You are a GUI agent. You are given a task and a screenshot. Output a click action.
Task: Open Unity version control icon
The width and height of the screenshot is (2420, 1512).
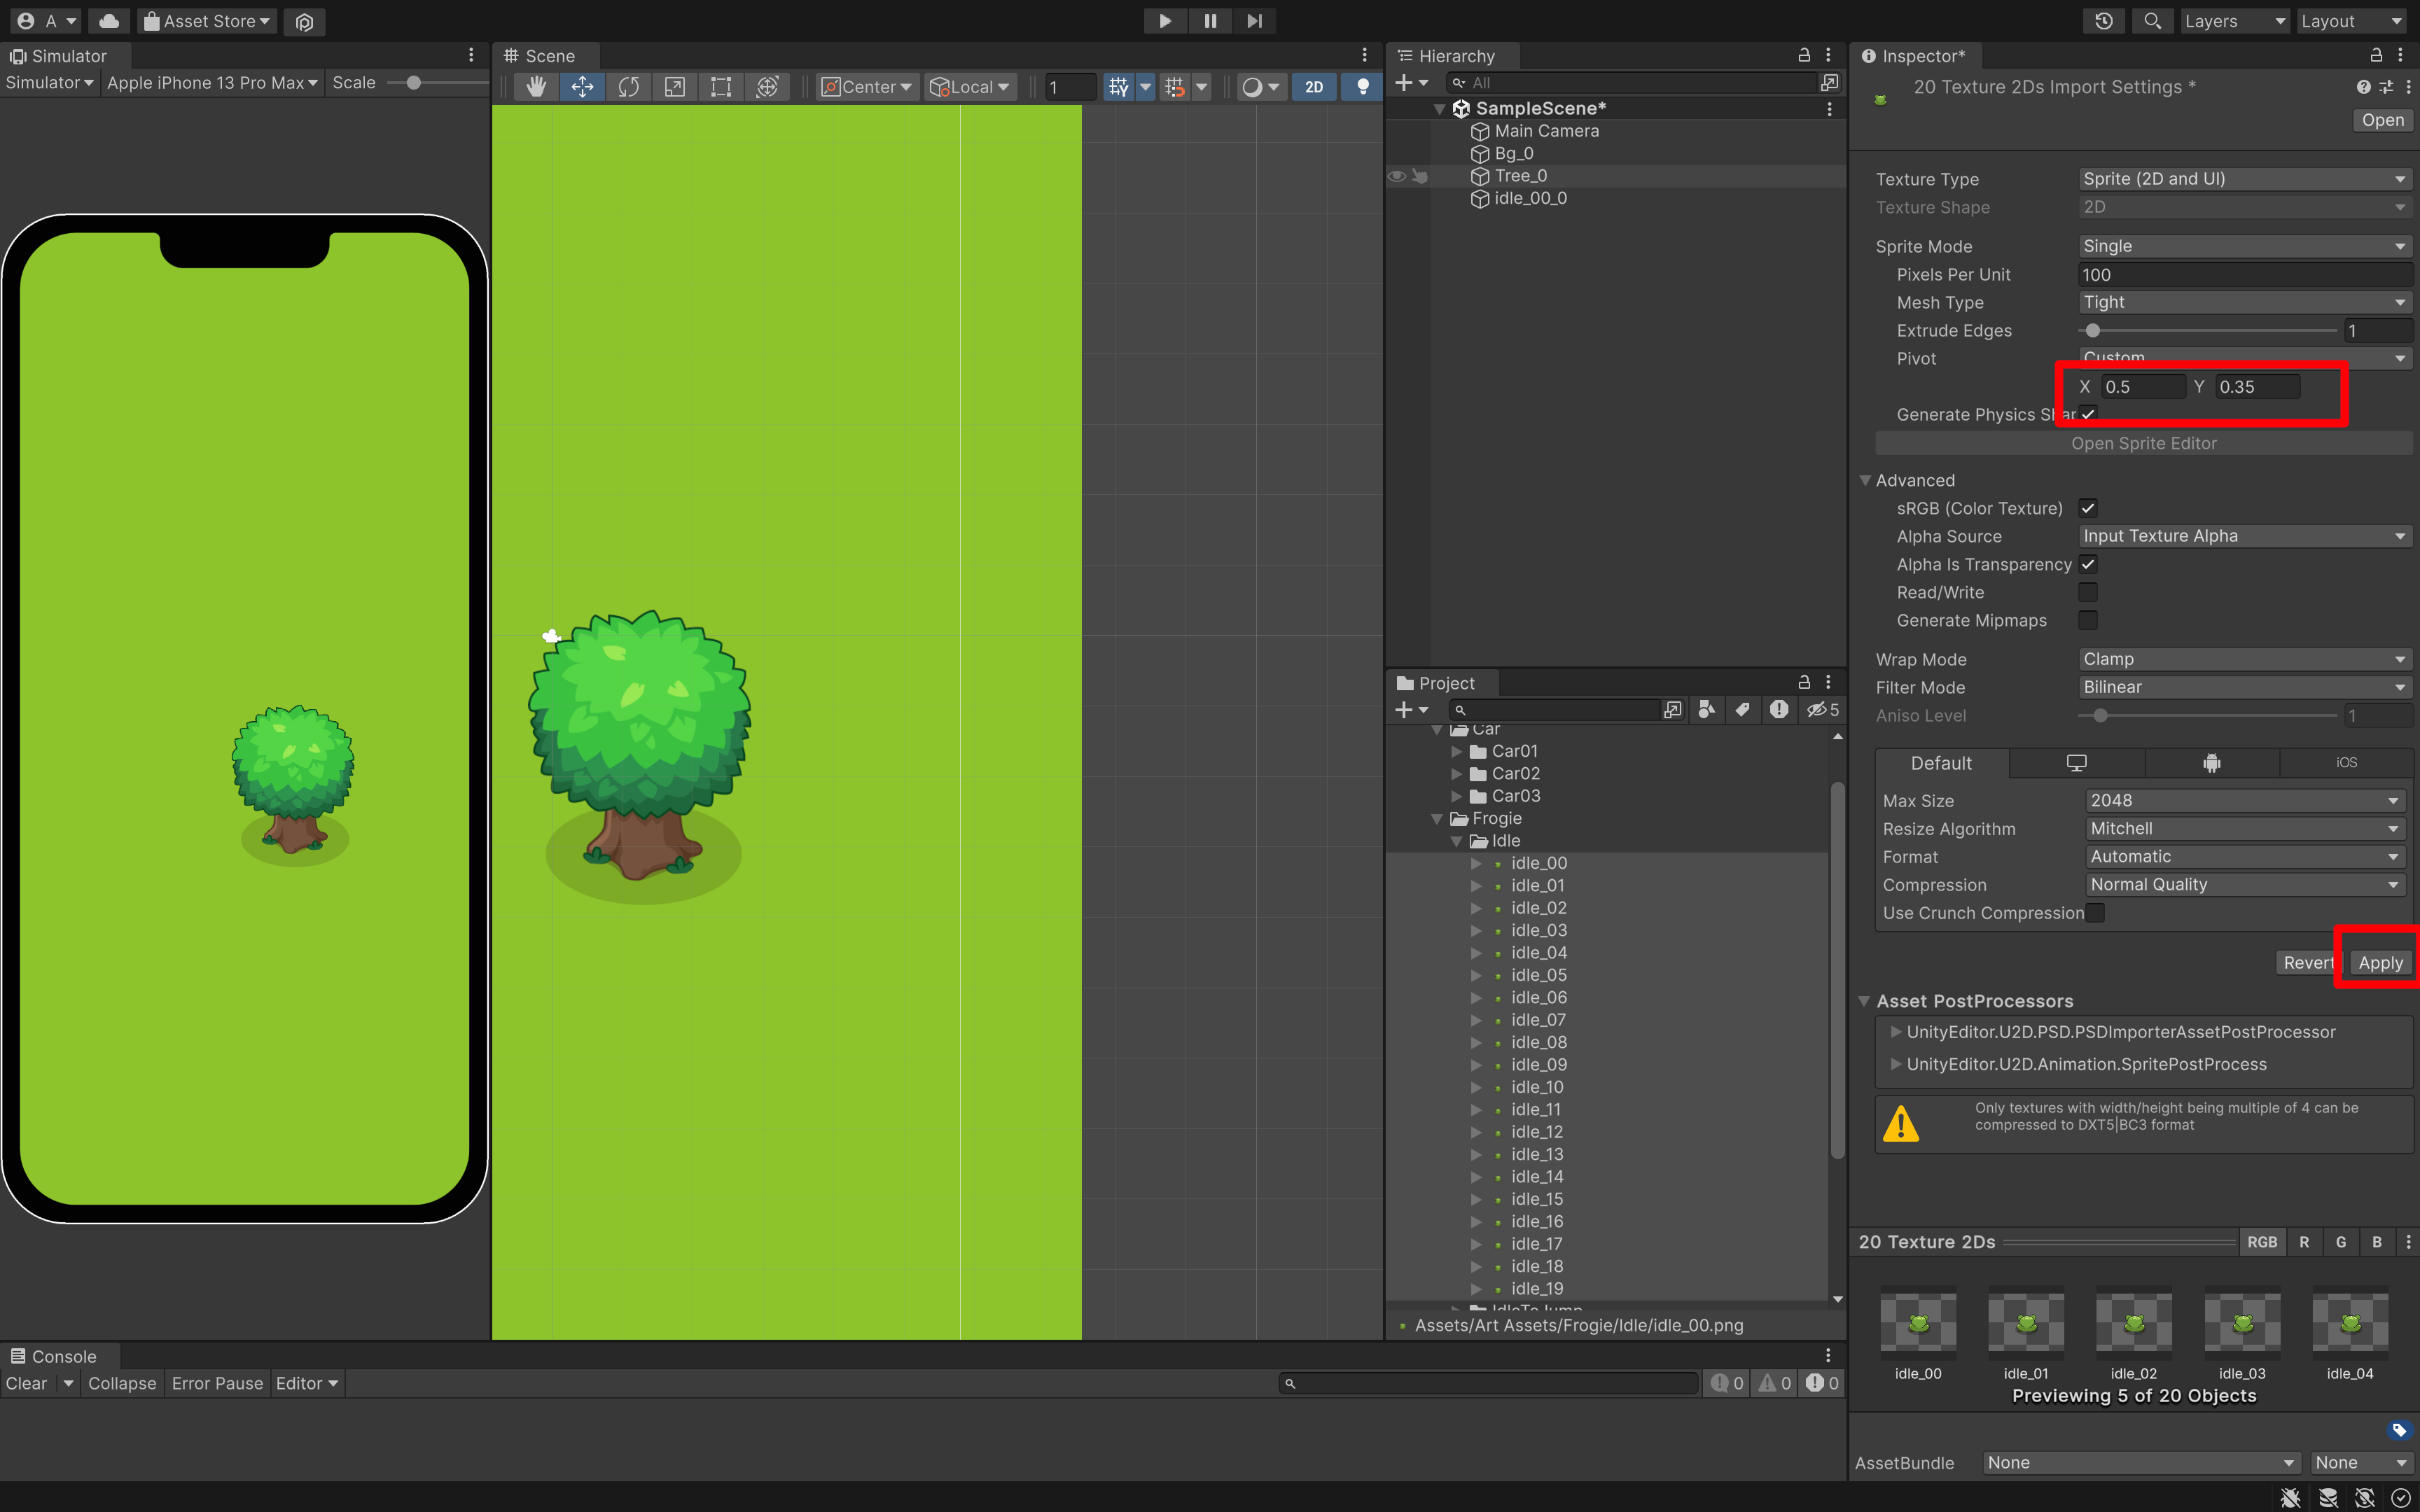click(x=305, y=21)
